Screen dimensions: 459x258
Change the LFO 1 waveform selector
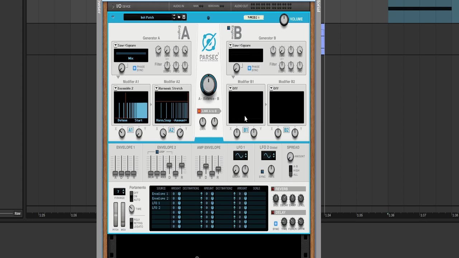240,156
